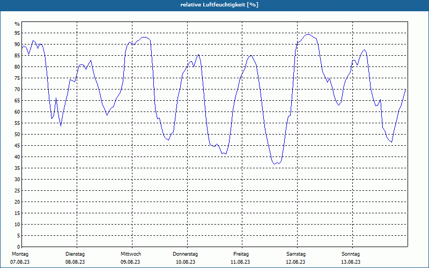Click the '%' unit label on the y-axis
This screenshot has height=268, width=429.
(17, 24)
